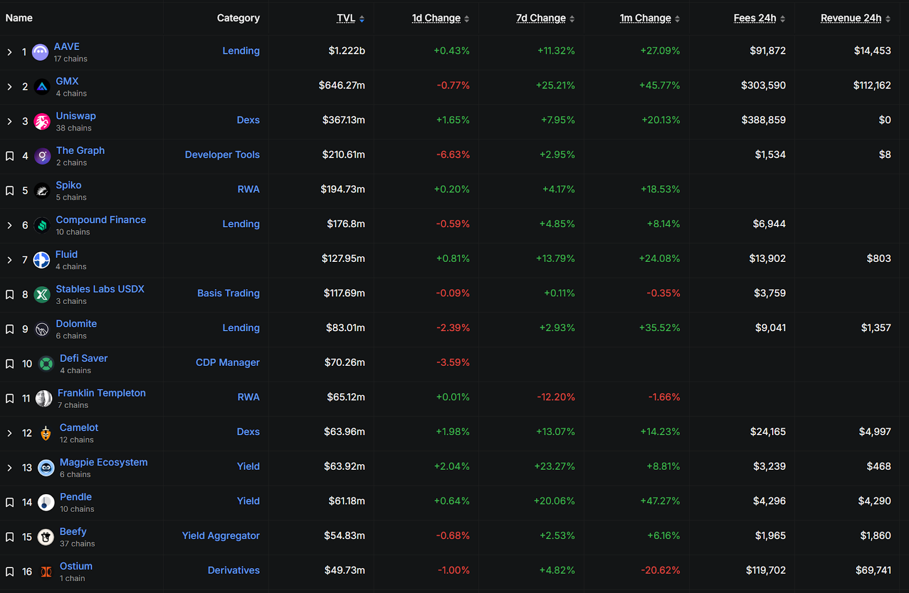Screen dimensions: 909x593
Task: Open the Compound Finance page
Action: 101,220
